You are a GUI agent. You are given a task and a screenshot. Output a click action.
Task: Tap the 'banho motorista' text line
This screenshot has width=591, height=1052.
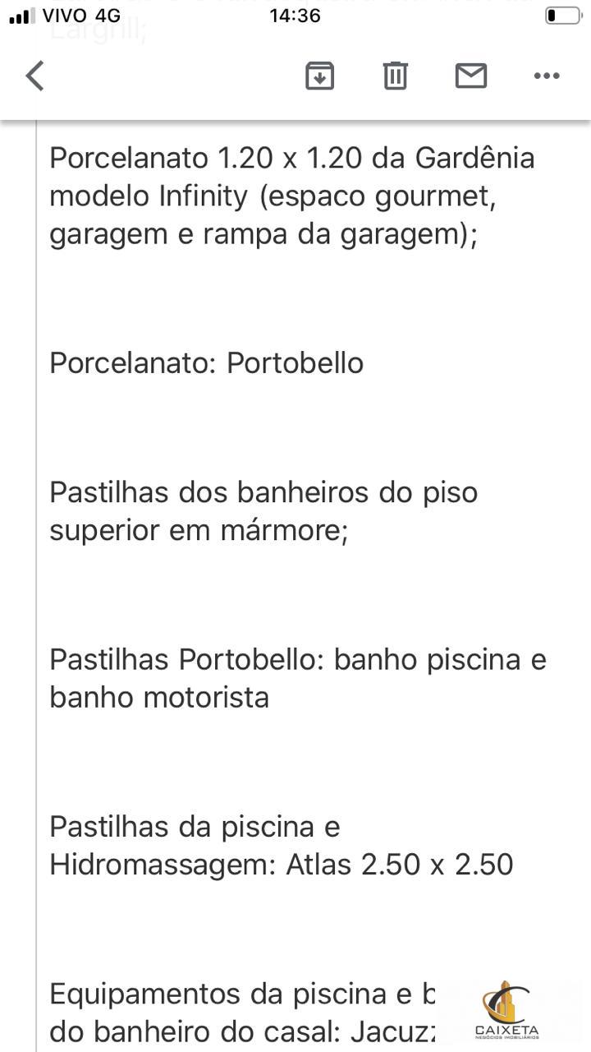(x=159, y=698)
